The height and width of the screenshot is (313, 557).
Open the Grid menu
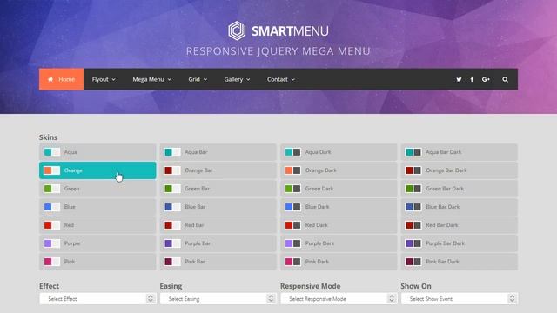[198, 79]
